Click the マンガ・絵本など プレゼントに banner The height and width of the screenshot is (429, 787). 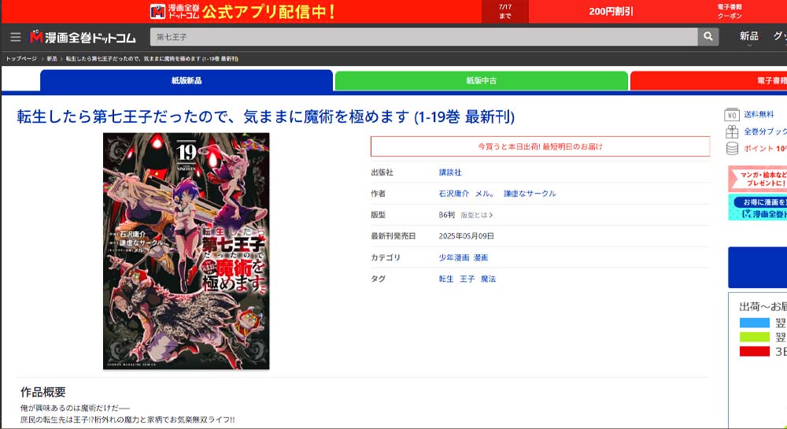point(758,179)
